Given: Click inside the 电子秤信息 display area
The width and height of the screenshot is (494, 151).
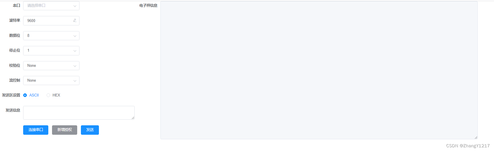Looking at the screenshot, I should (319, 70).
